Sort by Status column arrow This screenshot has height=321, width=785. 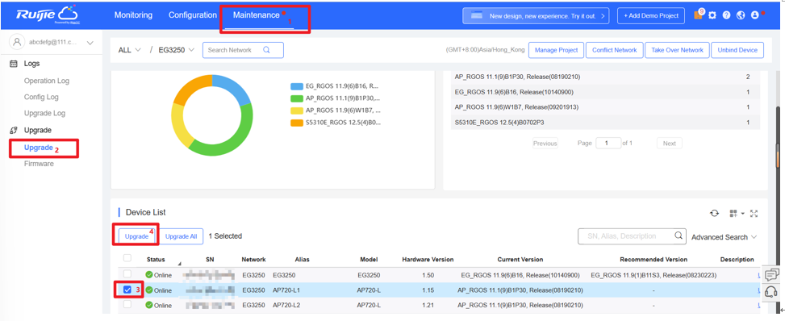click(179, 264)
